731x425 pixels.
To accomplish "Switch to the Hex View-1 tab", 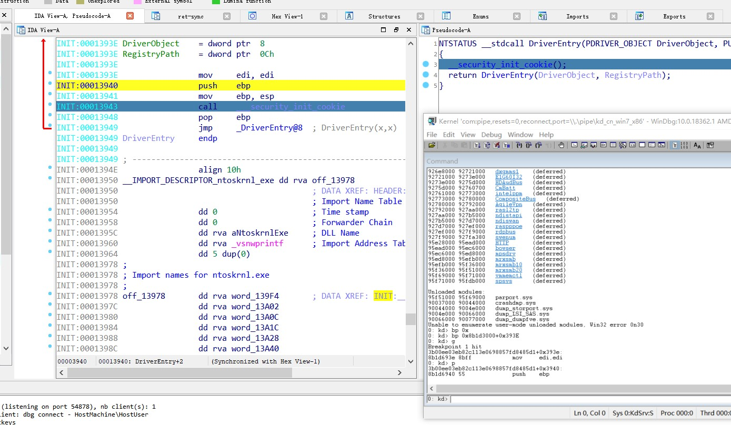I will [287, 16].
